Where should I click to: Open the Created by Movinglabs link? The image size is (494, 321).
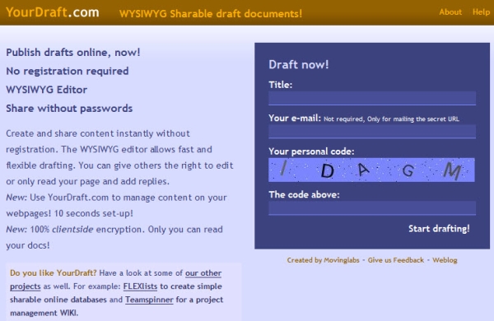click(323, 260)
